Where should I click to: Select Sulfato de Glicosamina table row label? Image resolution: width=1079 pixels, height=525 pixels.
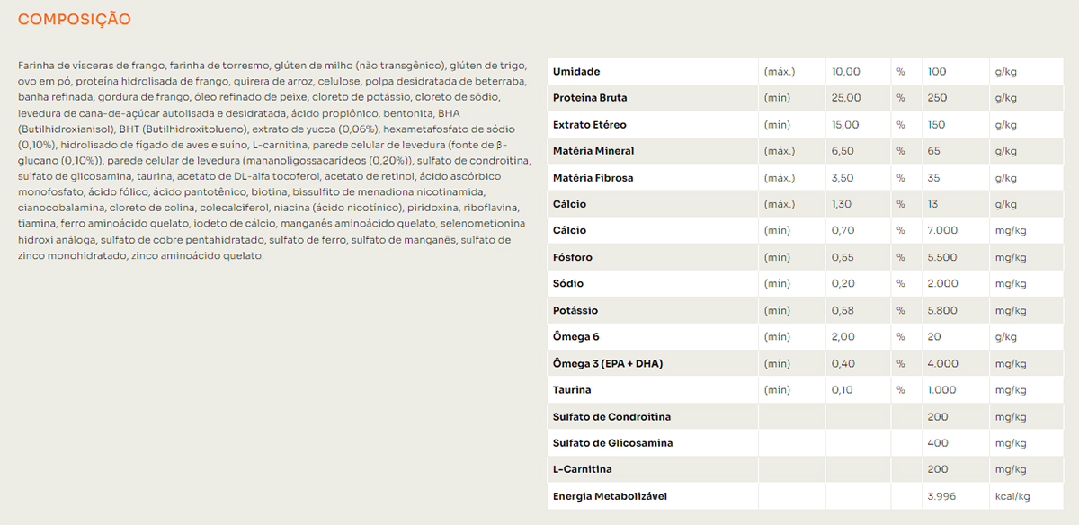point(613,443)
